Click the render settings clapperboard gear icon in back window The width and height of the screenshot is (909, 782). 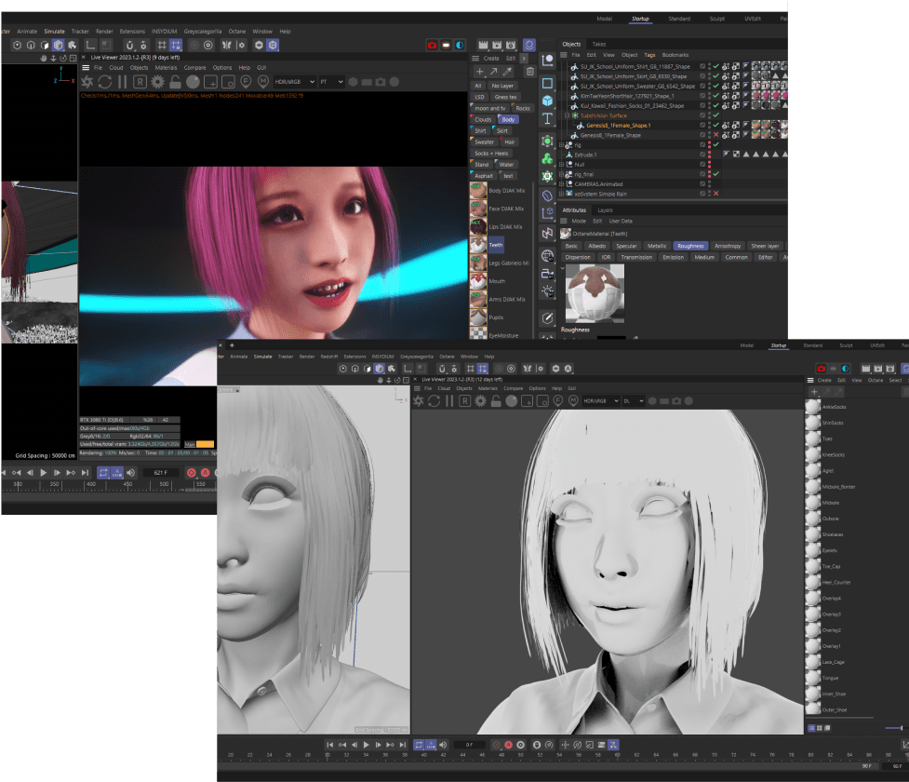[511, 45]
